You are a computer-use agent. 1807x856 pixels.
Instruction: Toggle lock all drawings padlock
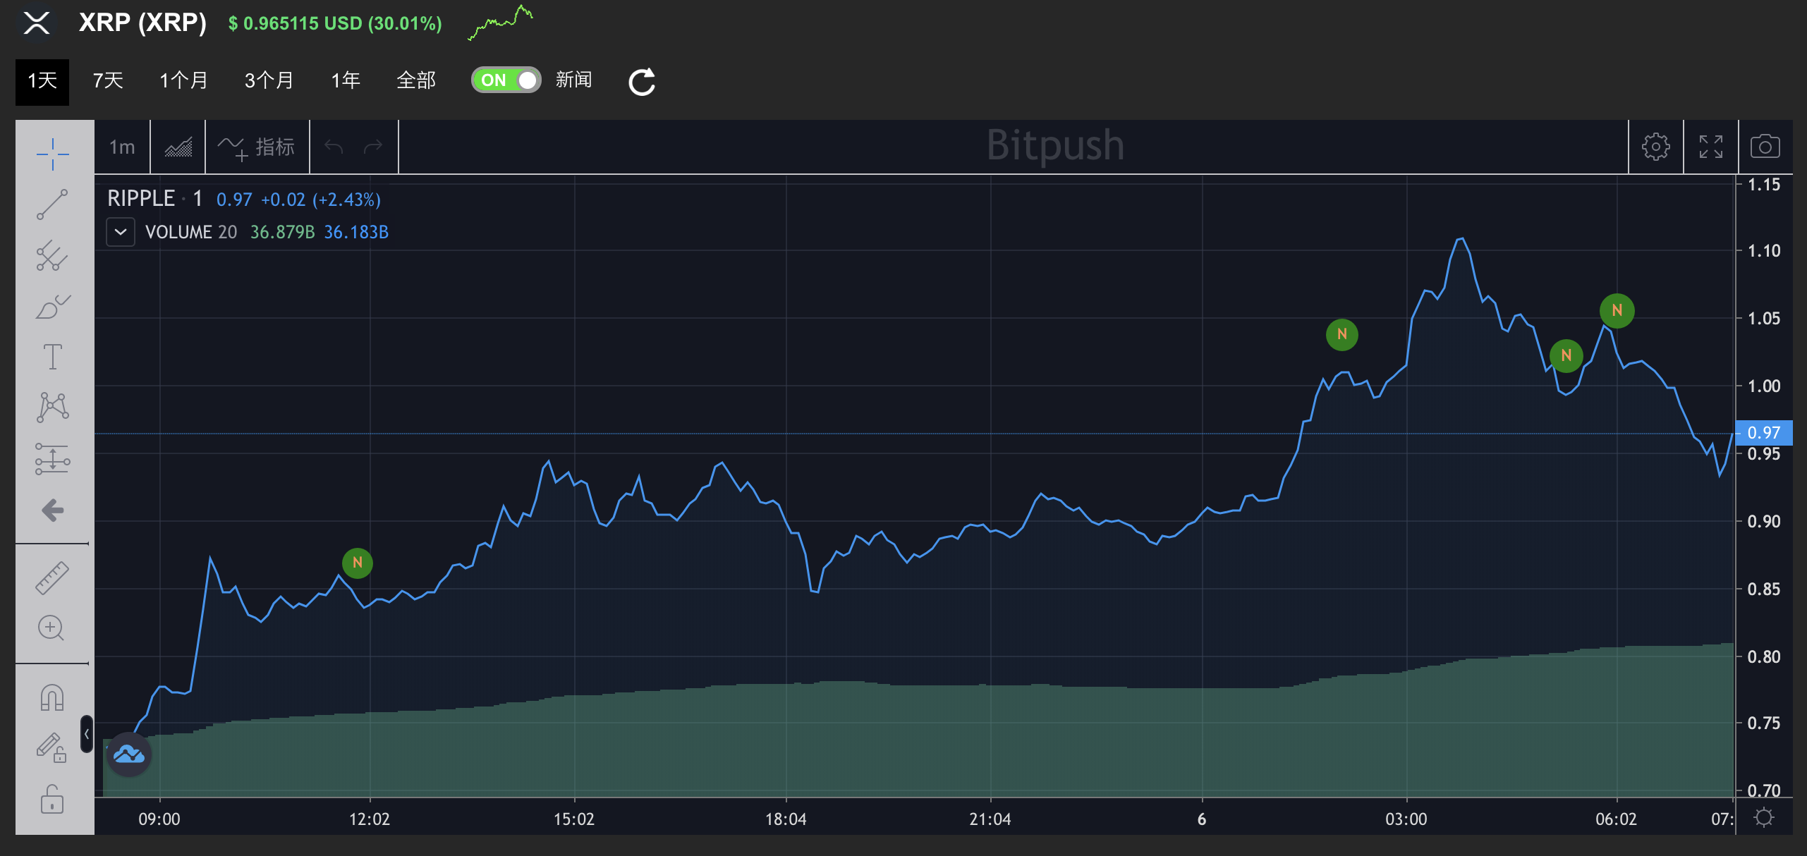tap(53, 800)
